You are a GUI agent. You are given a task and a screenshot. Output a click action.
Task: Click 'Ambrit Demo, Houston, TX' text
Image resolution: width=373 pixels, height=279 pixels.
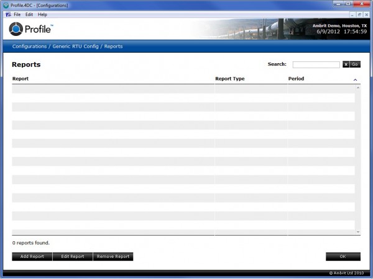point(339,25)
